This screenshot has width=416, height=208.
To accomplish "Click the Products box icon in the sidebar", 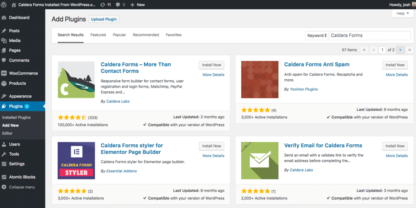I will (x=4, y=84).
